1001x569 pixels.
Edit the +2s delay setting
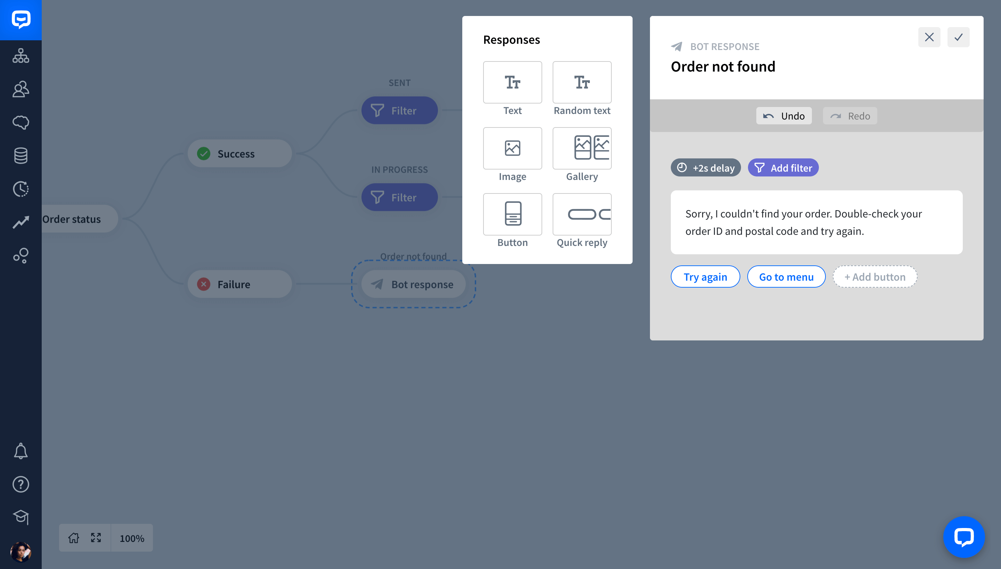(x=706, y=168)
